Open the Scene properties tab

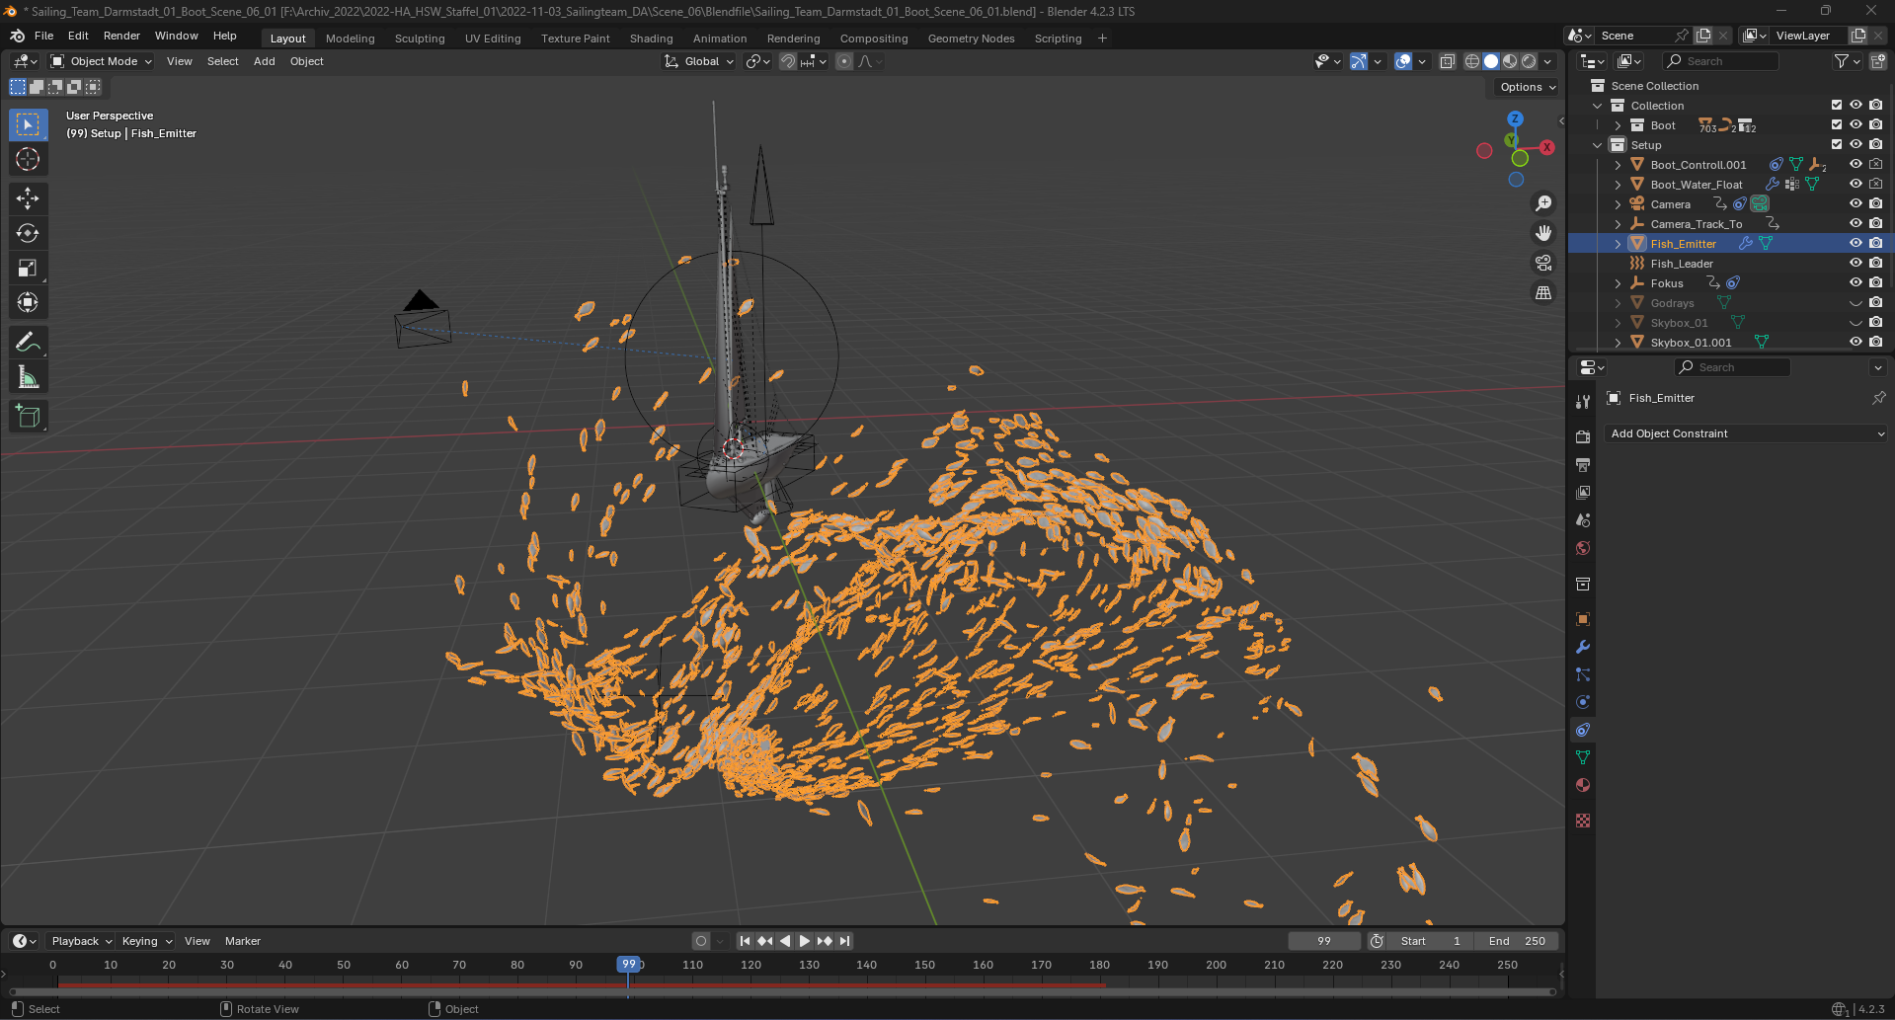coord(1583,519)
